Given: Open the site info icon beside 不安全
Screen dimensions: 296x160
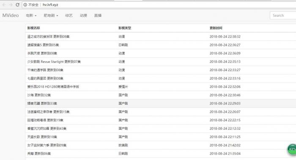Looking at the screenshot, I should coord(25,5).
